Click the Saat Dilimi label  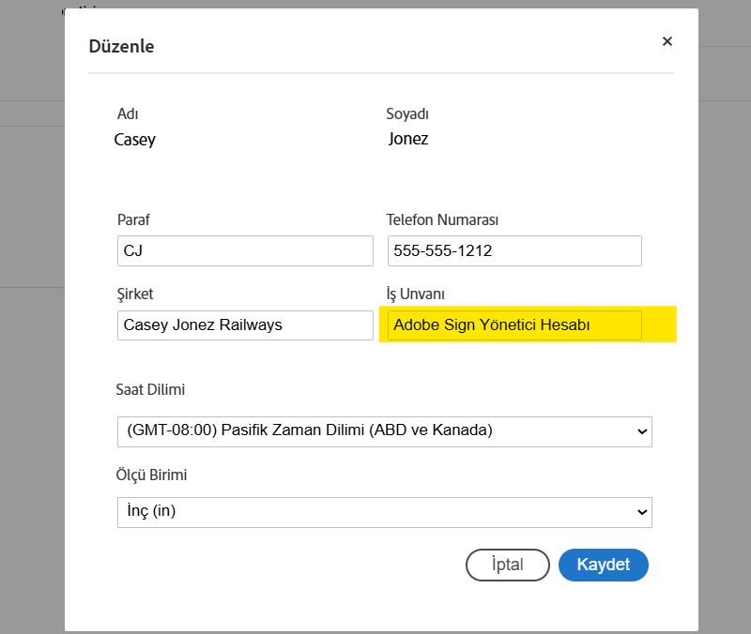pos(150,389)
